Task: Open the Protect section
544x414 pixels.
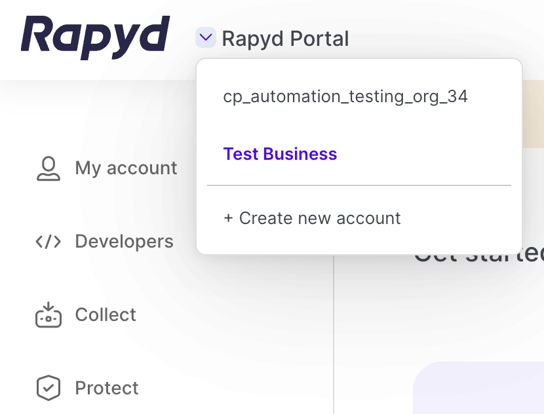Action: coord(107,388)
